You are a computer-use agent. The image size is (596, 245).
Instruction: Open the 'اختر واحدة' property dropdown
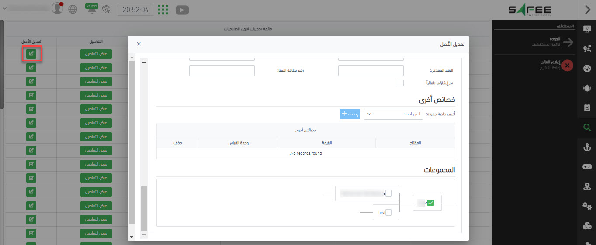pyautogui.click(x=394, y=114)
